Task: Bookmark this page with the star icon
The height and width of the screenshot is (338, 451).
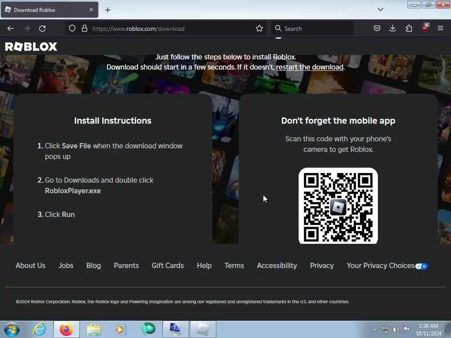Action: pos(259,28)
